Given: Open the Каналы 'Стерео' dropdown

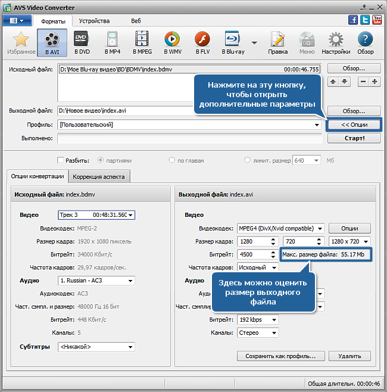Looking at the screenshot, I should click(x=258, y=333).
